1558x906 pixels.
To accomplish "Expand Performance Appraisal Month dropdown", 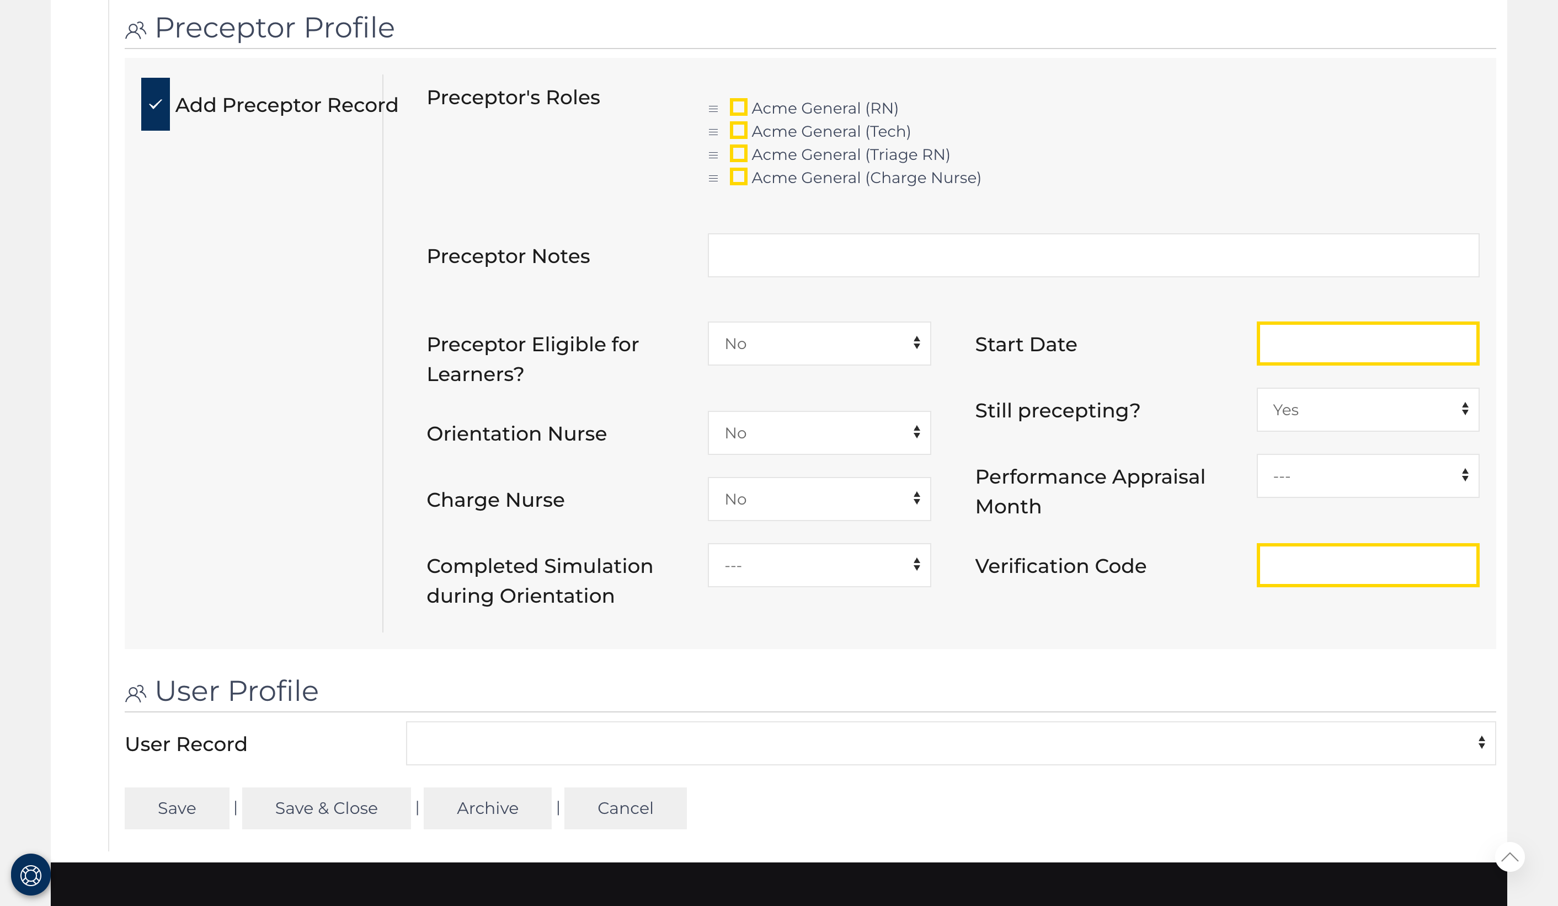I will [x=1367, y=476].
